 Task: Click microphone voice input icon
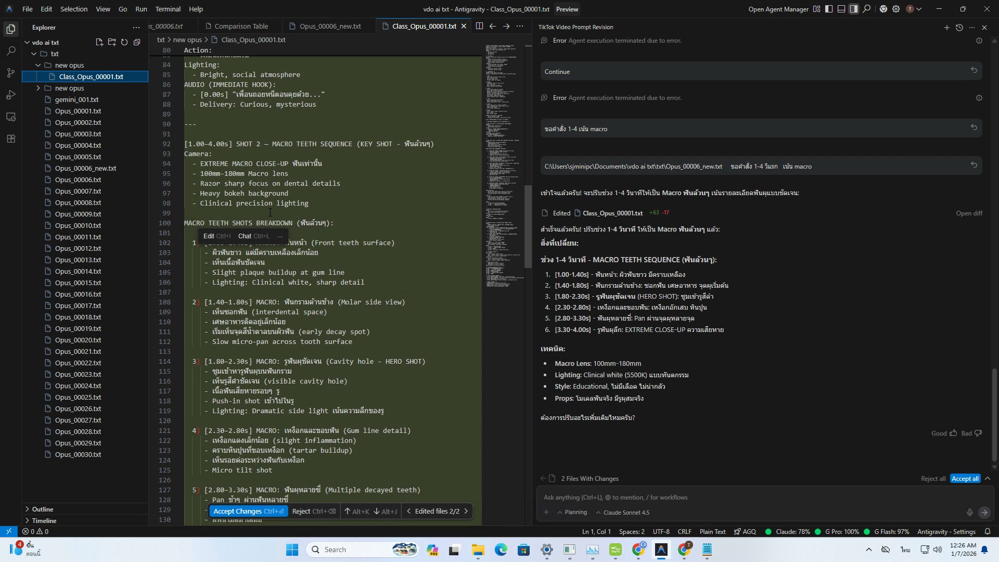[969, 513]
